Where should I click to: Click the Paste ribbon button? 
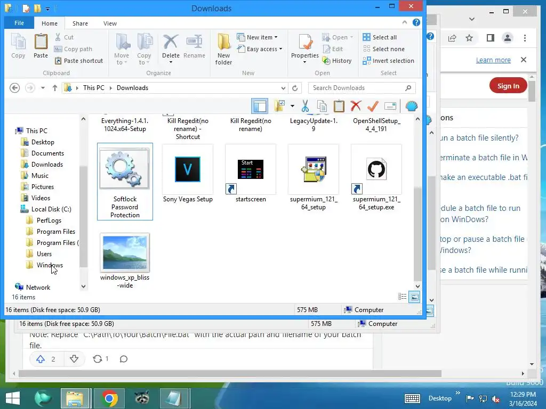point(41,46)
